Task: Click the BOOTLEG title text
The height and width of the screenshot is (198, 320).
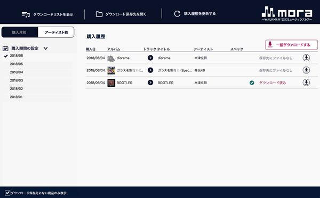Action: [165, 82]
